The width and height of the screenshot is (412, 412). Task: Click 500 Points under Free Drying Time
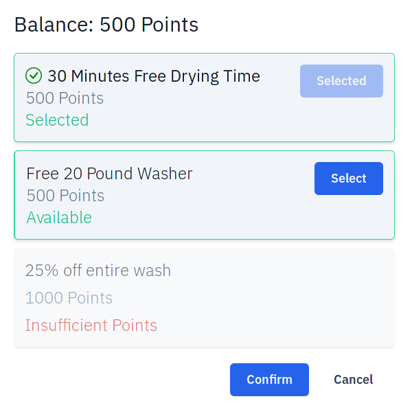click(65, 98)
